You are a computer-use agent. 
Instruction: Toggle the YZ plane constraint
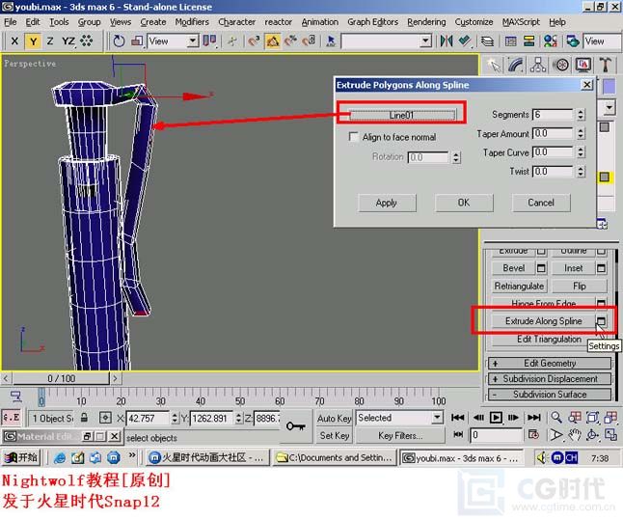pyautogui.click(x=68, y=41)
